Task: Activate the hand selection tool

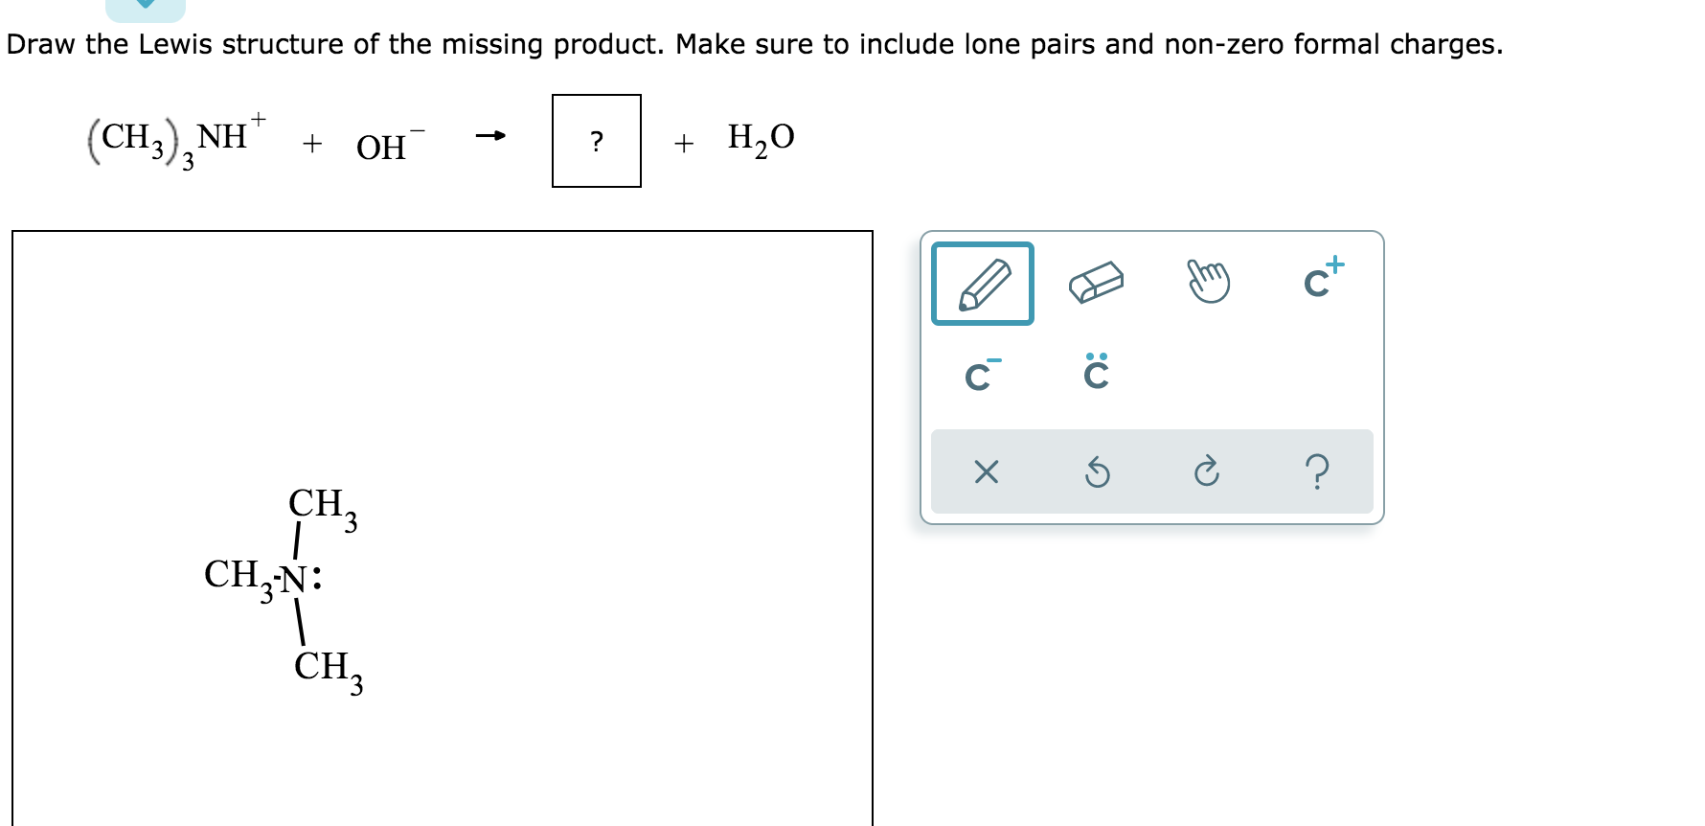Action: [x=1209, y=282]
